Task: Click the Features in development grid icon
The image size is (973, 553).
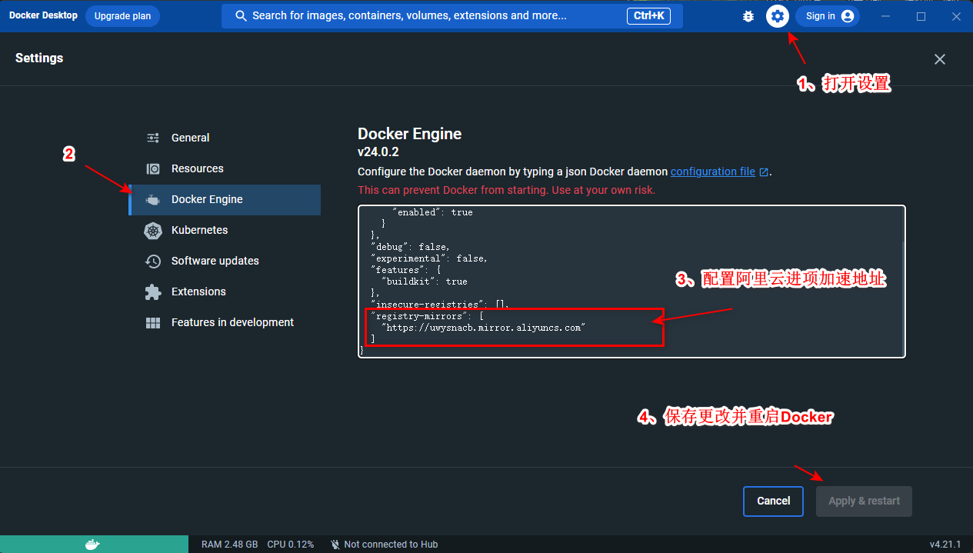Action: (x=153, y=322)
